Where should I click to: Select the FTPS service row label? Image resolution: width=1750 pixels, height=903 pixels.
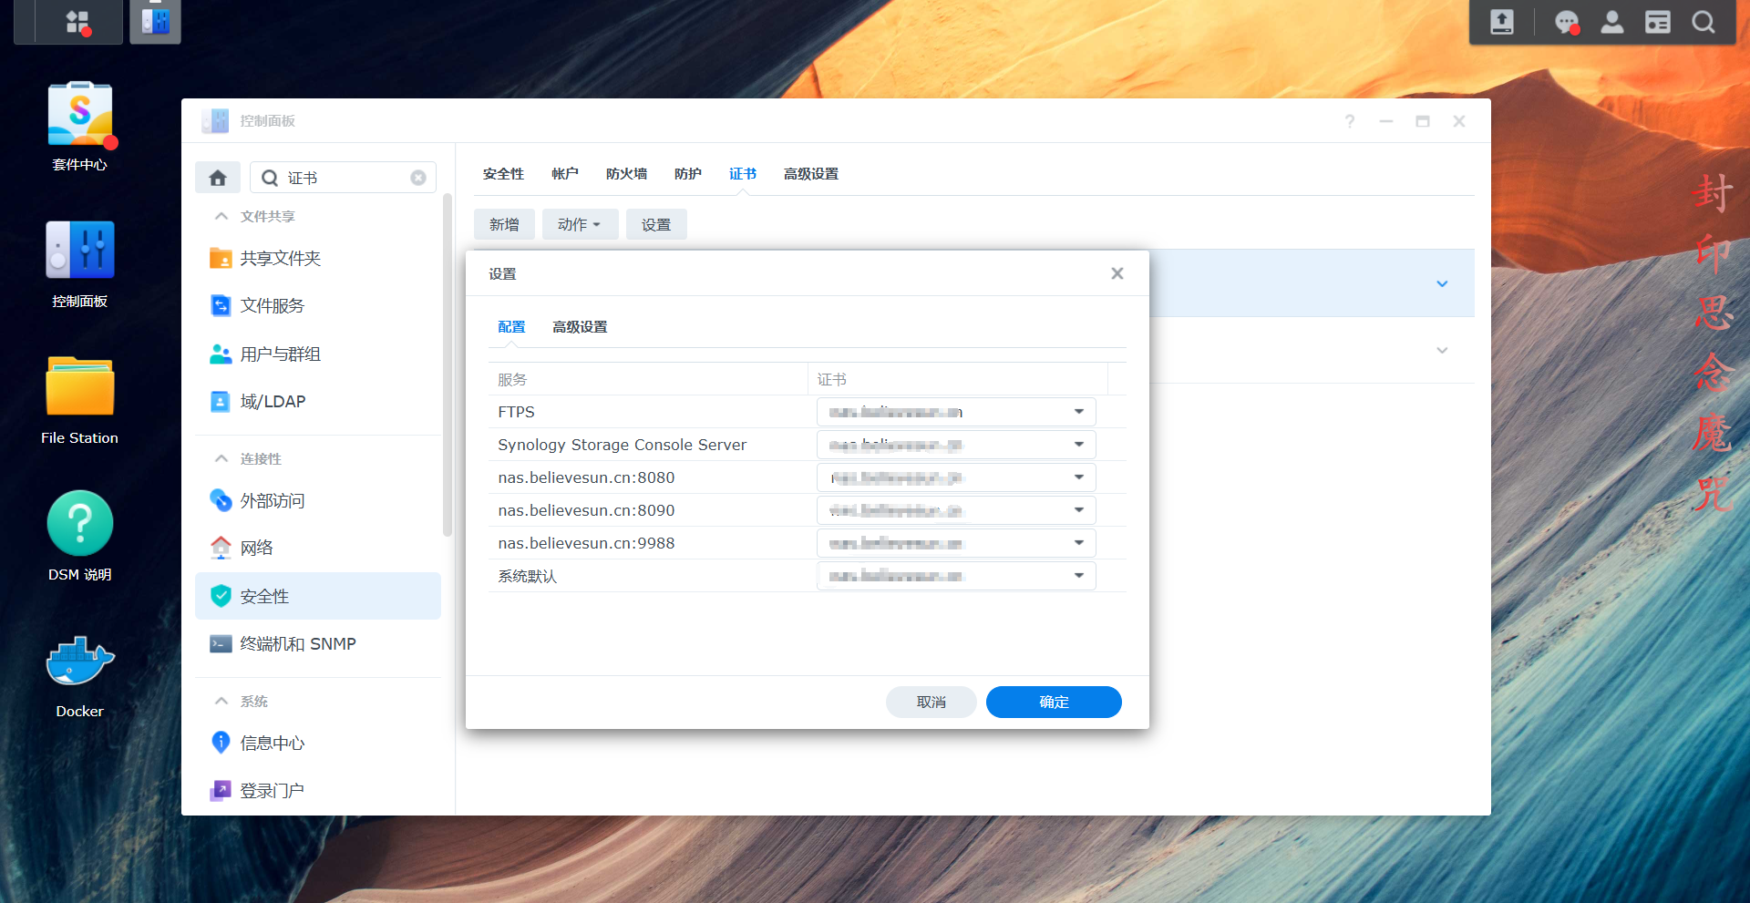[x=516, y=412]
